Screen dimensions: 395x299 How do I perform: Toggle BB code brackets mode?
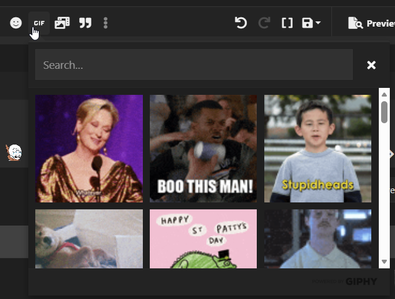tap(287, 23)
